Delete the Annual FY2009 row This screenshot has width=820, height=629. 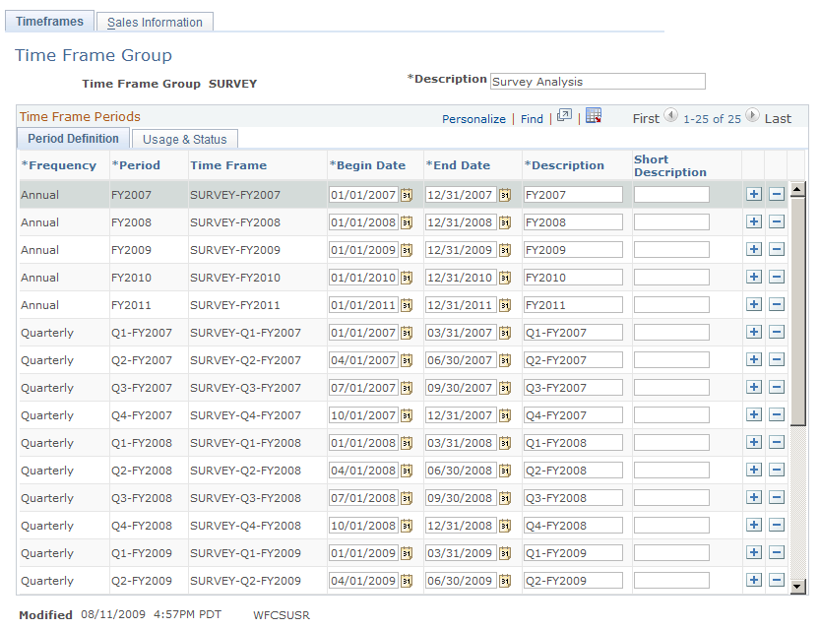pyautogui.click(x=777, y=249)
